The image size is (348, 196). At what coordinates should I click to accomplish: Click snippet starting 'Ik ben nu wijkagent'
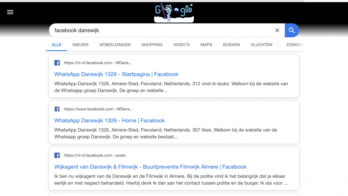[171, 180]
